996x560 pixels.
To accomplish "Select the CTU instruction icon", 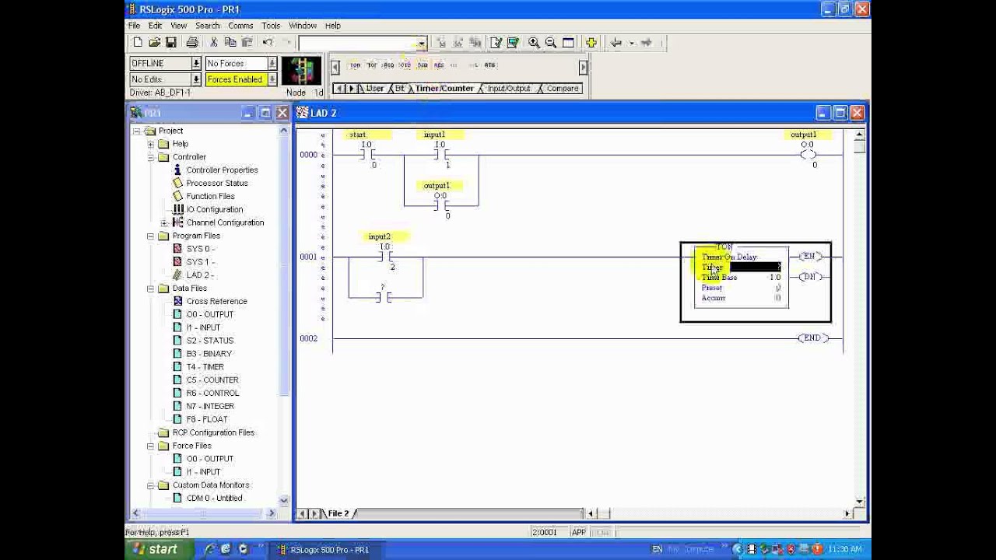I will click(405, 65).
